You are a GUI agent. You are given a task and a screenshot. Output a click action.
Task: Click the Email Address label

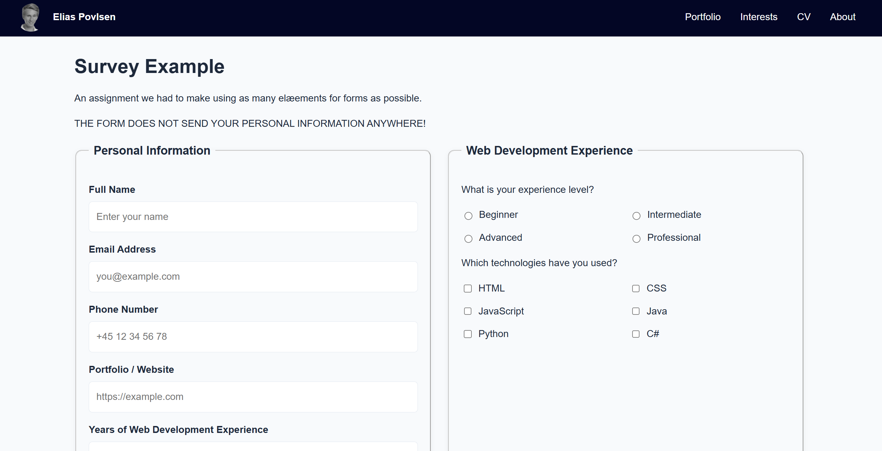tap(122, 249)
